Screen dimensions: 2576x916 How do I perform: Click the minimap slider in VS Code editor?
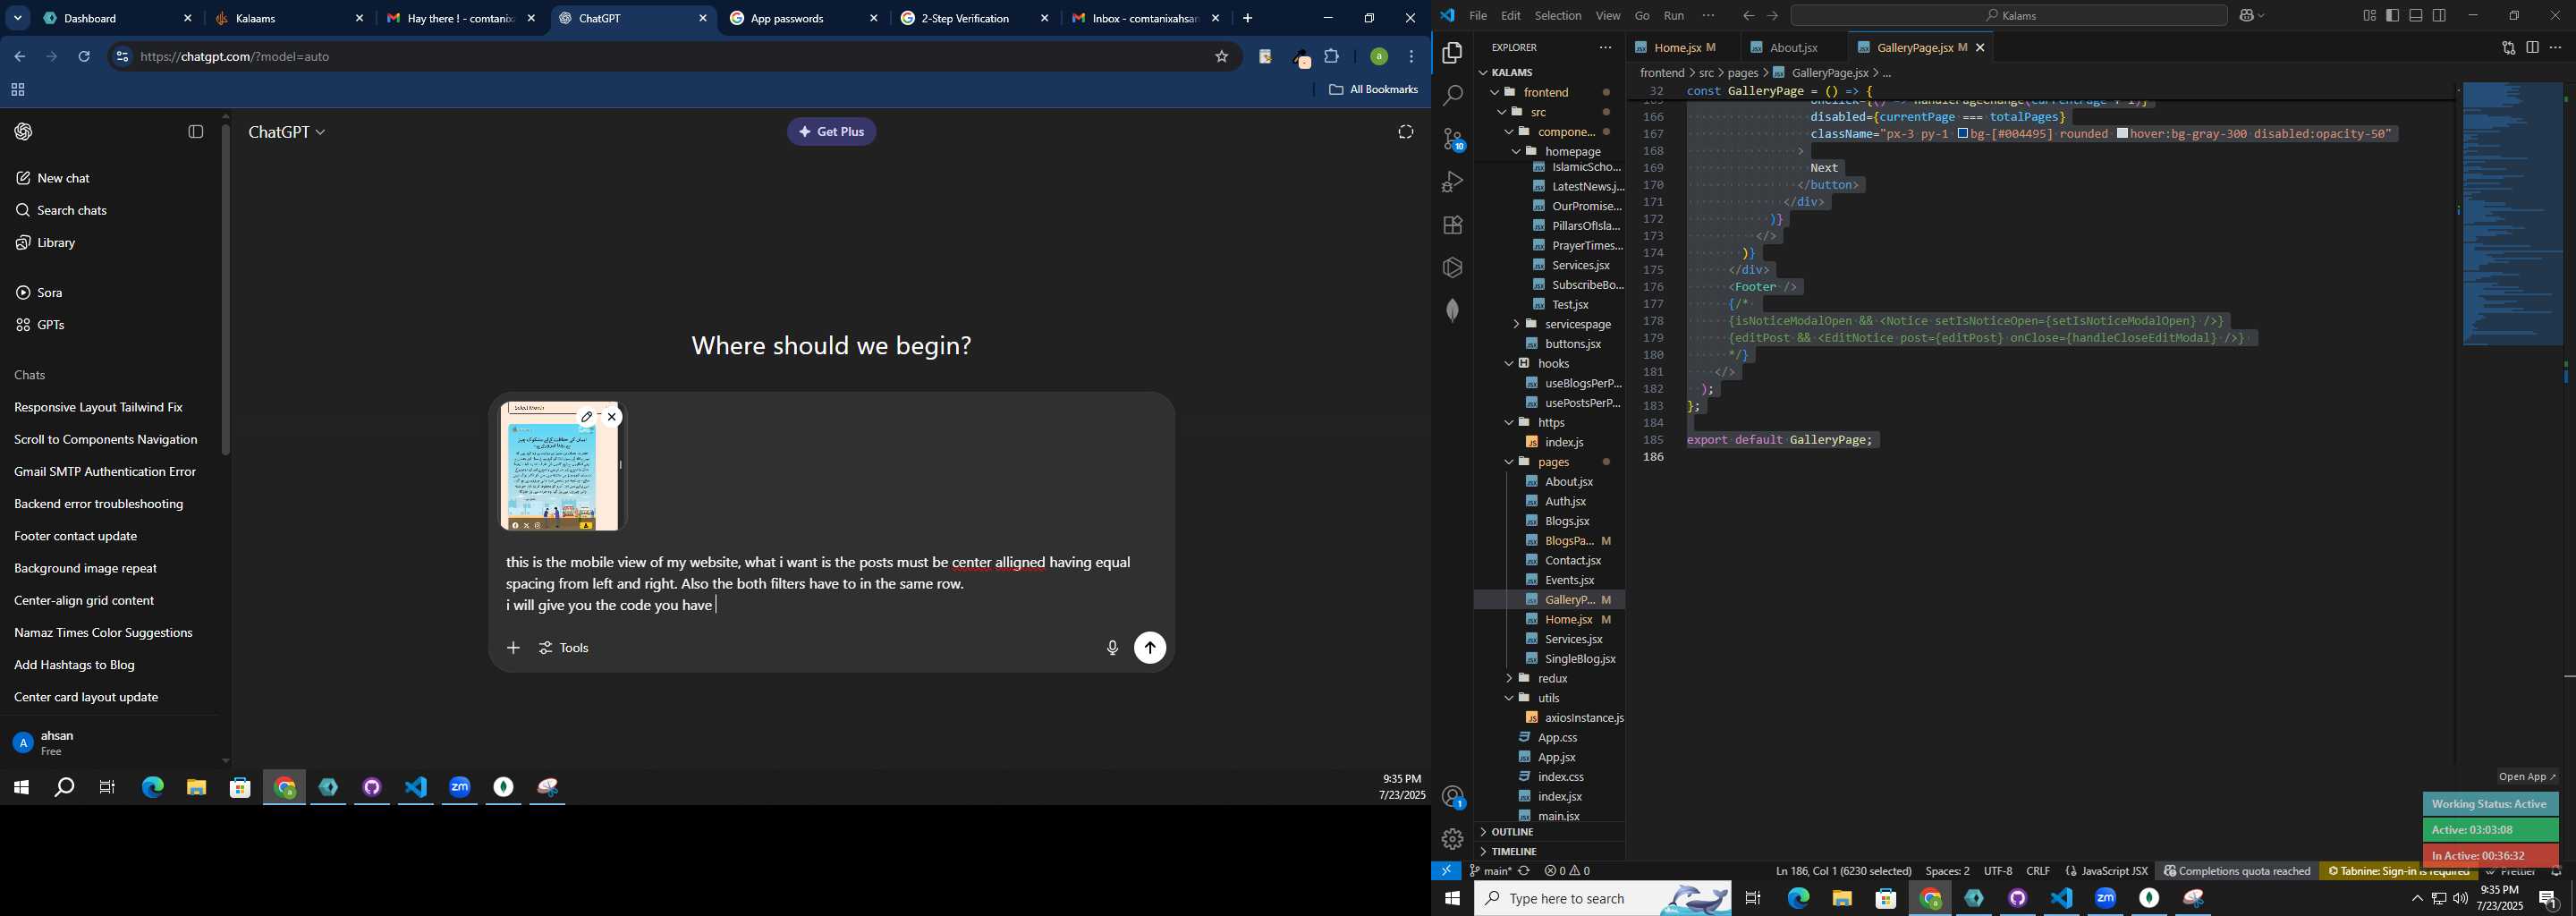(2512, 214)
